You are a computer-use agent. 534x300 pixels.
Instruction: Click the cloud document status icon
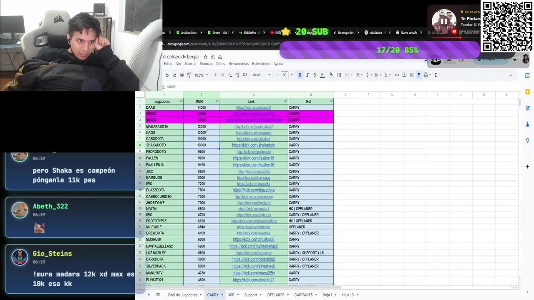coord(220,57)
